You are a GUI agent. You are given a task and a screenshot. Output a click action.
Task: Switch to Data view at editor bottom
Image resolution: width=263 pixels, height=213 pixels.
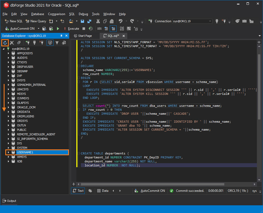[x=103, y=191]
